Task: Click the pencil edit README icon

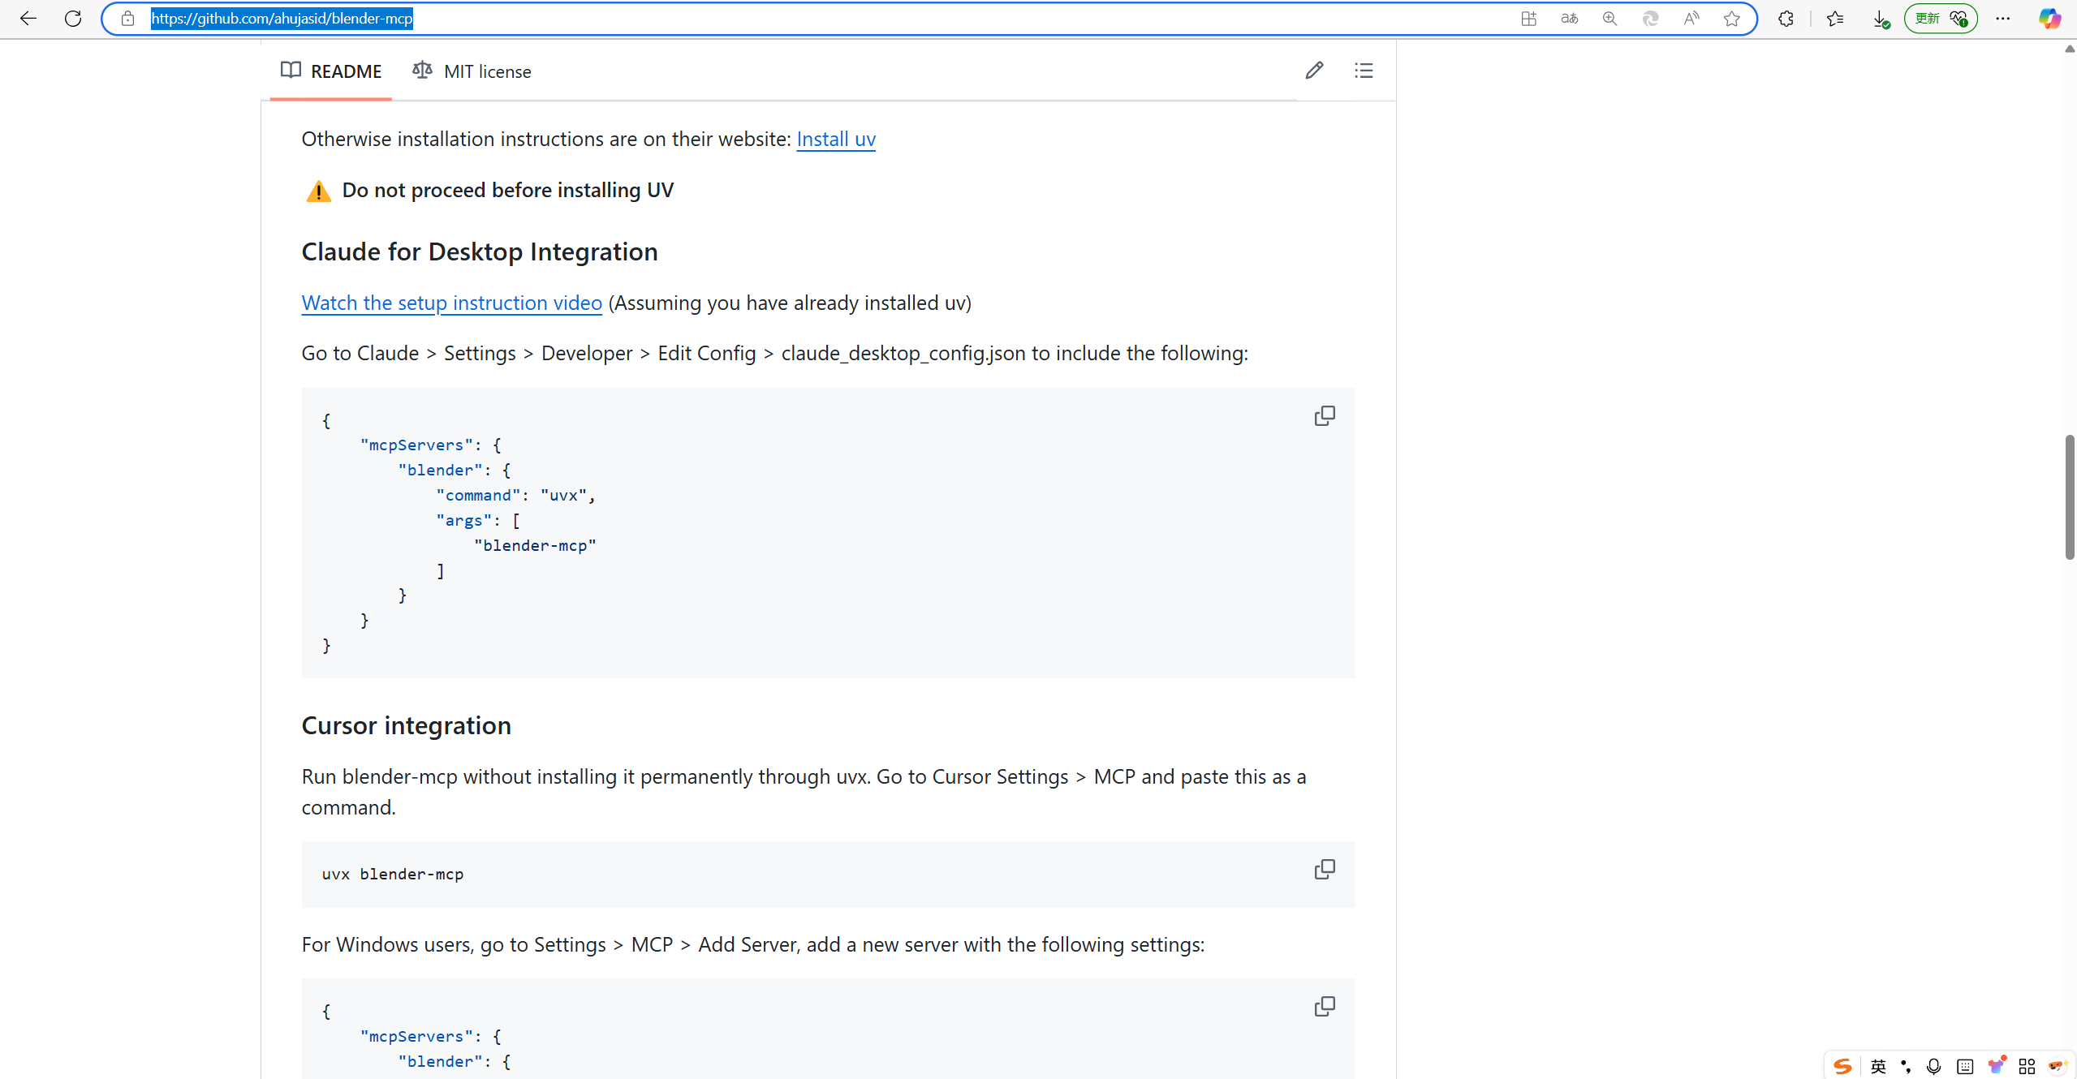Action: point(1314,71)
